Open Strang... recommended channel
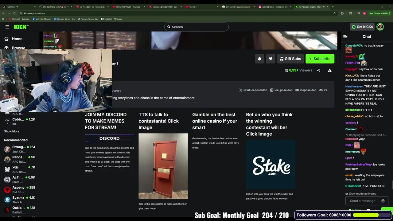Screen dimensions: 393x221 click(20, 149)
